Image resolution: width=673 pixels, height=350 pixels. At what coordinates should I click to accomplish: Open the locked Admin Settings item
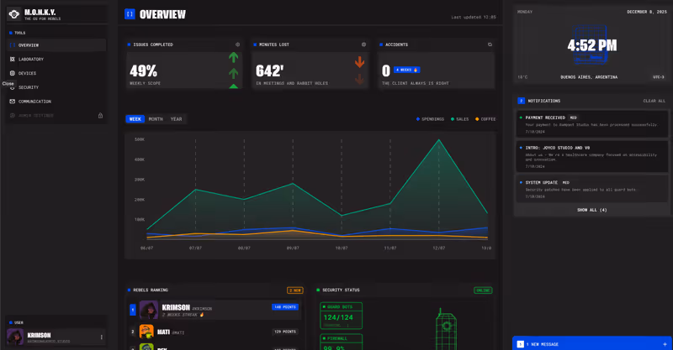click(56, 115)
